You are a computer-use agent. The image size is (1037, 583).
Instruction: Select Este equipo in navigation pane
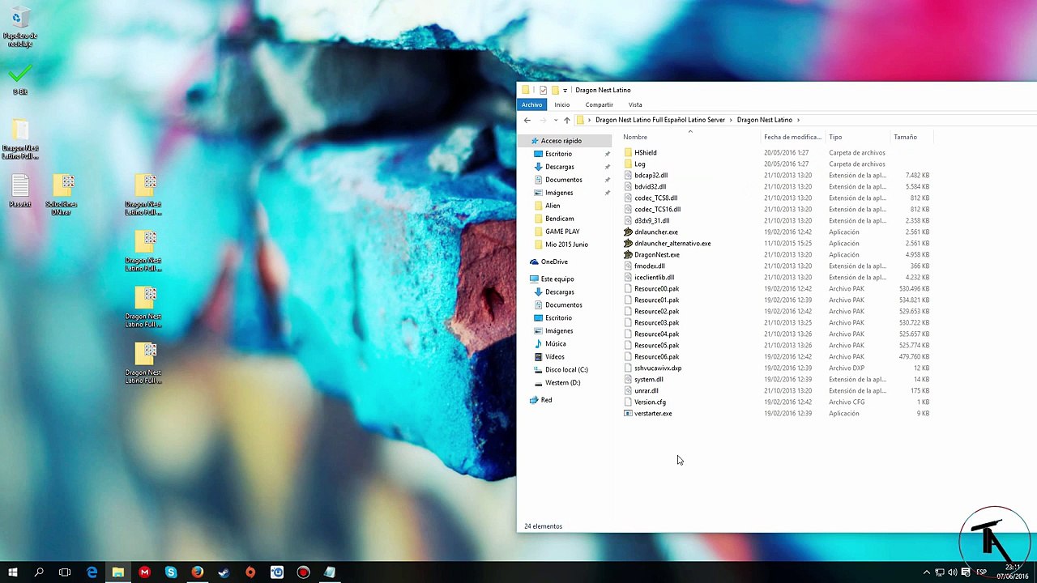[x=557, y=279]
